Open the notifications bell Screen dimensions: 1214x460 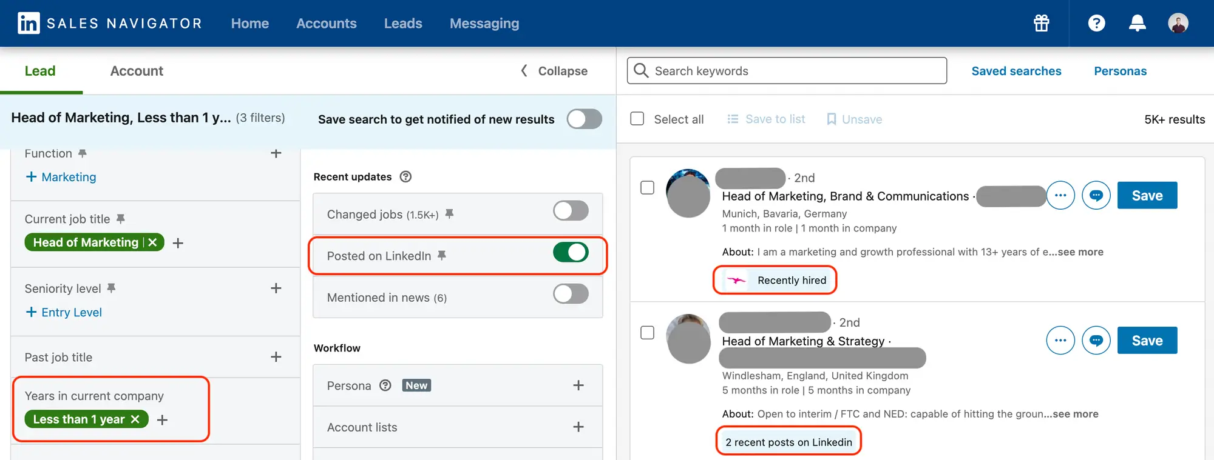tap(1137, 23)
